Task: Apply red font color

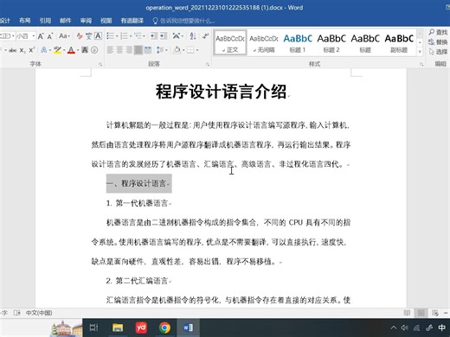Action: (71, 50)
